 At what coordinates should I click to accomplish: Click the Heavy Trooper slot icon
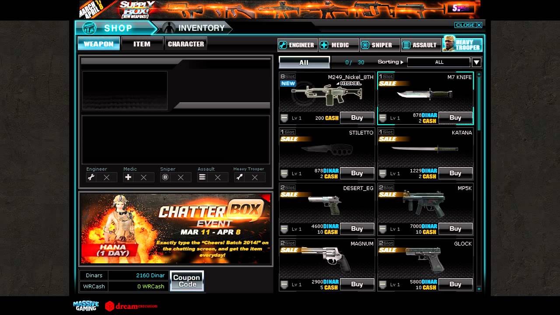(239, 177)
